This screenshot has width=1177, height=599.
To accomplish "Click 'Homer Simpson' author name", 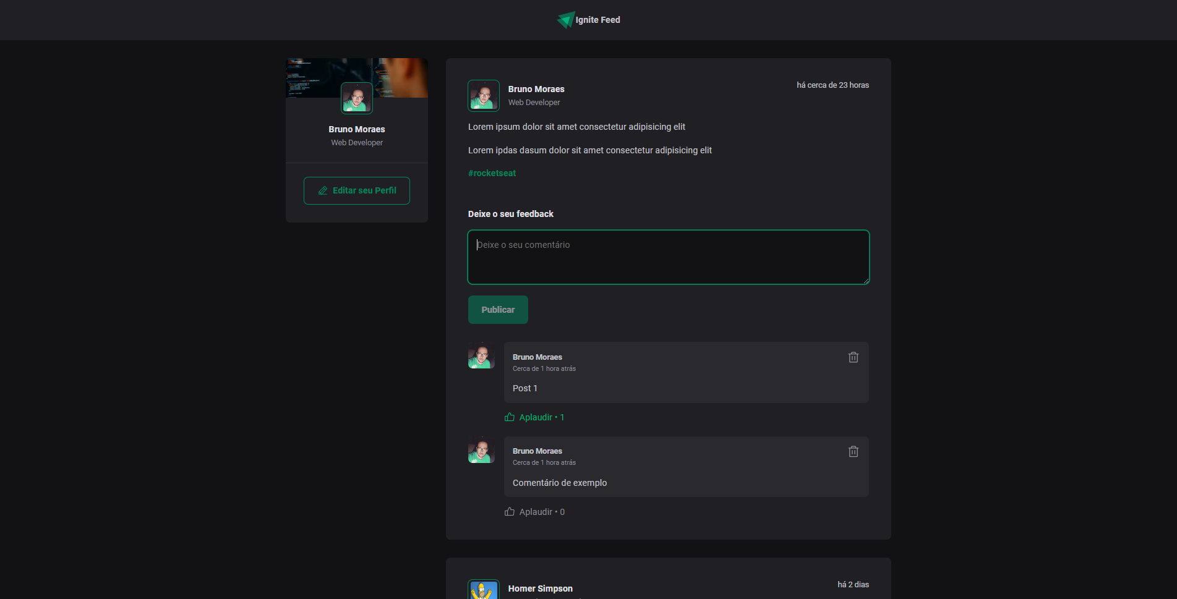I will pyautogui.click(x=541, y=588).
